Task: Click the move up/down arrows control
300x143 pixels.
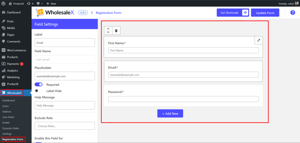Action: click(108, 31)
